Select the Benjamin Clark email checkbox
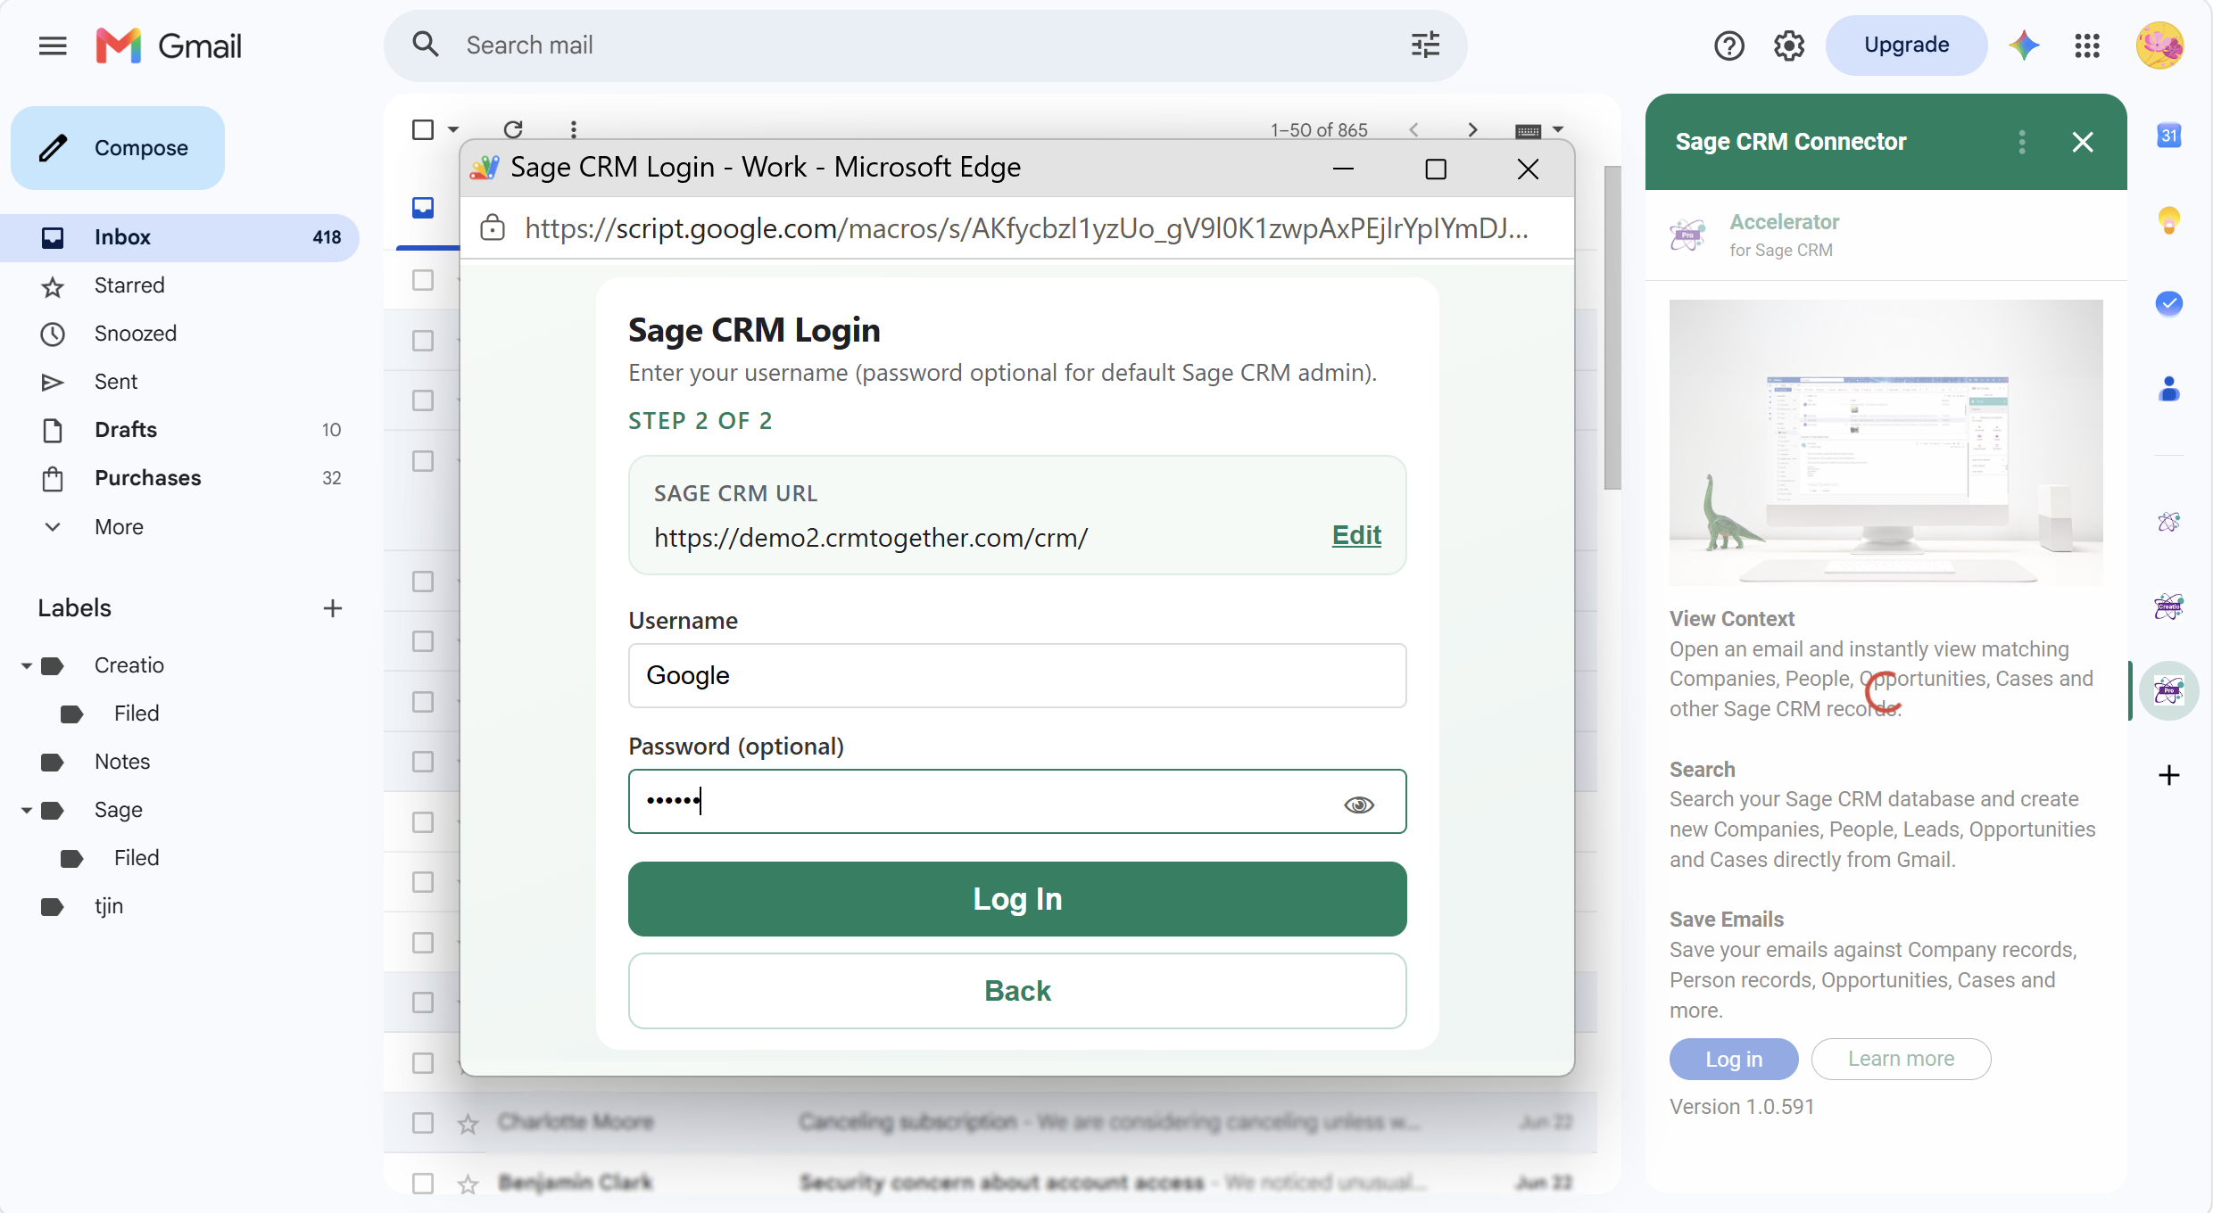The width and height of the screenshot is (2213, 1213). point(423,1184)
